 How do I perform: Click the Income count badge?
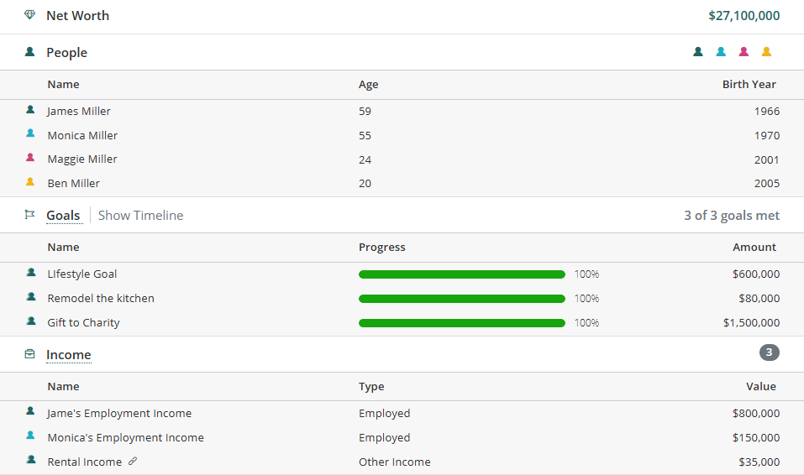(x=769, y=353)
